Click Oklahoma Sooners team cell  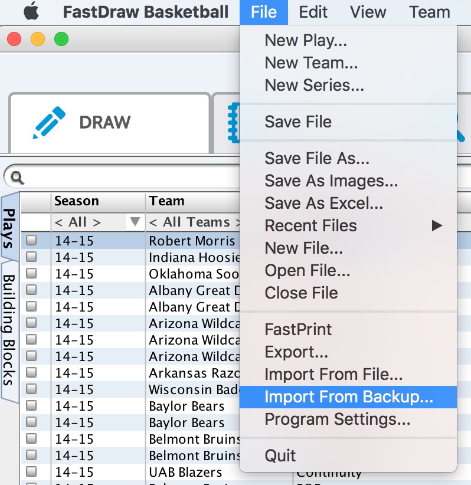(x=192, y=274)
